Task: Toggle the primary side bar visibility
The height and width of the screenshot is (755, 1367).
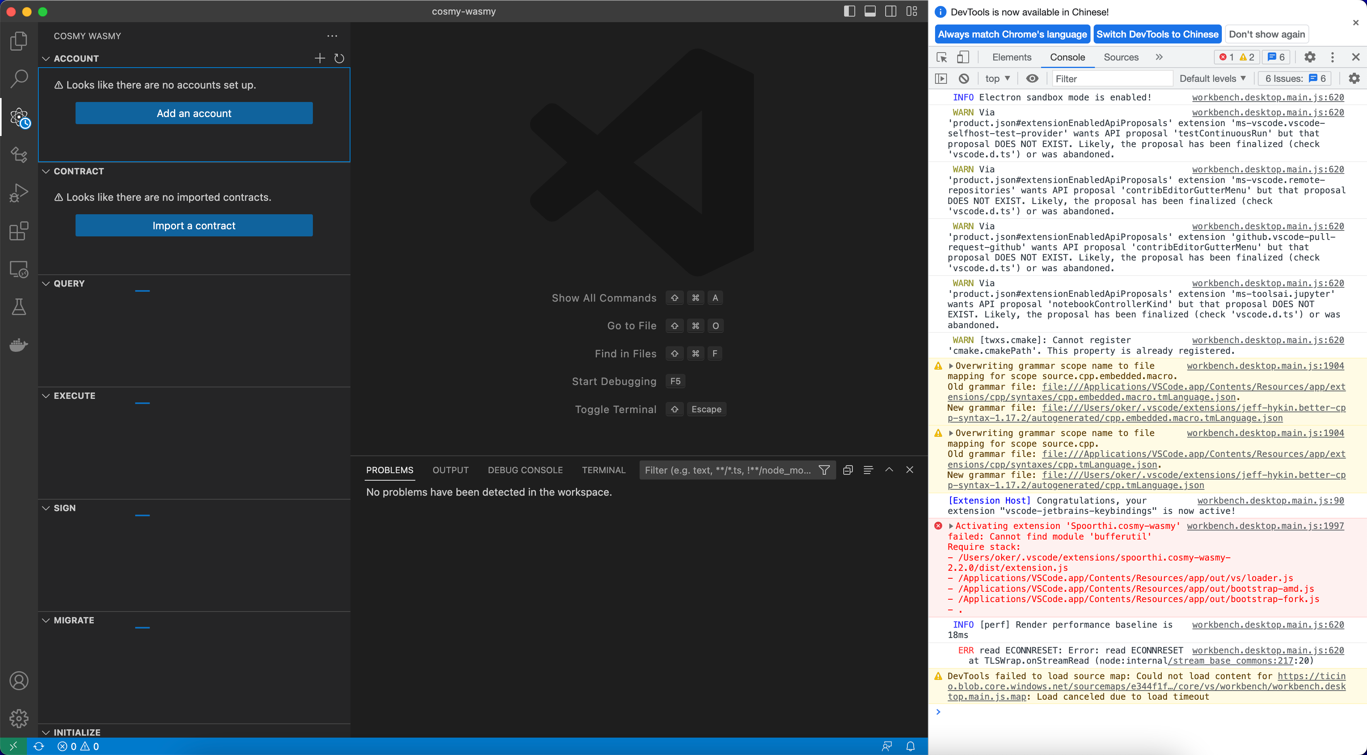Action: (x=849, y=11)
